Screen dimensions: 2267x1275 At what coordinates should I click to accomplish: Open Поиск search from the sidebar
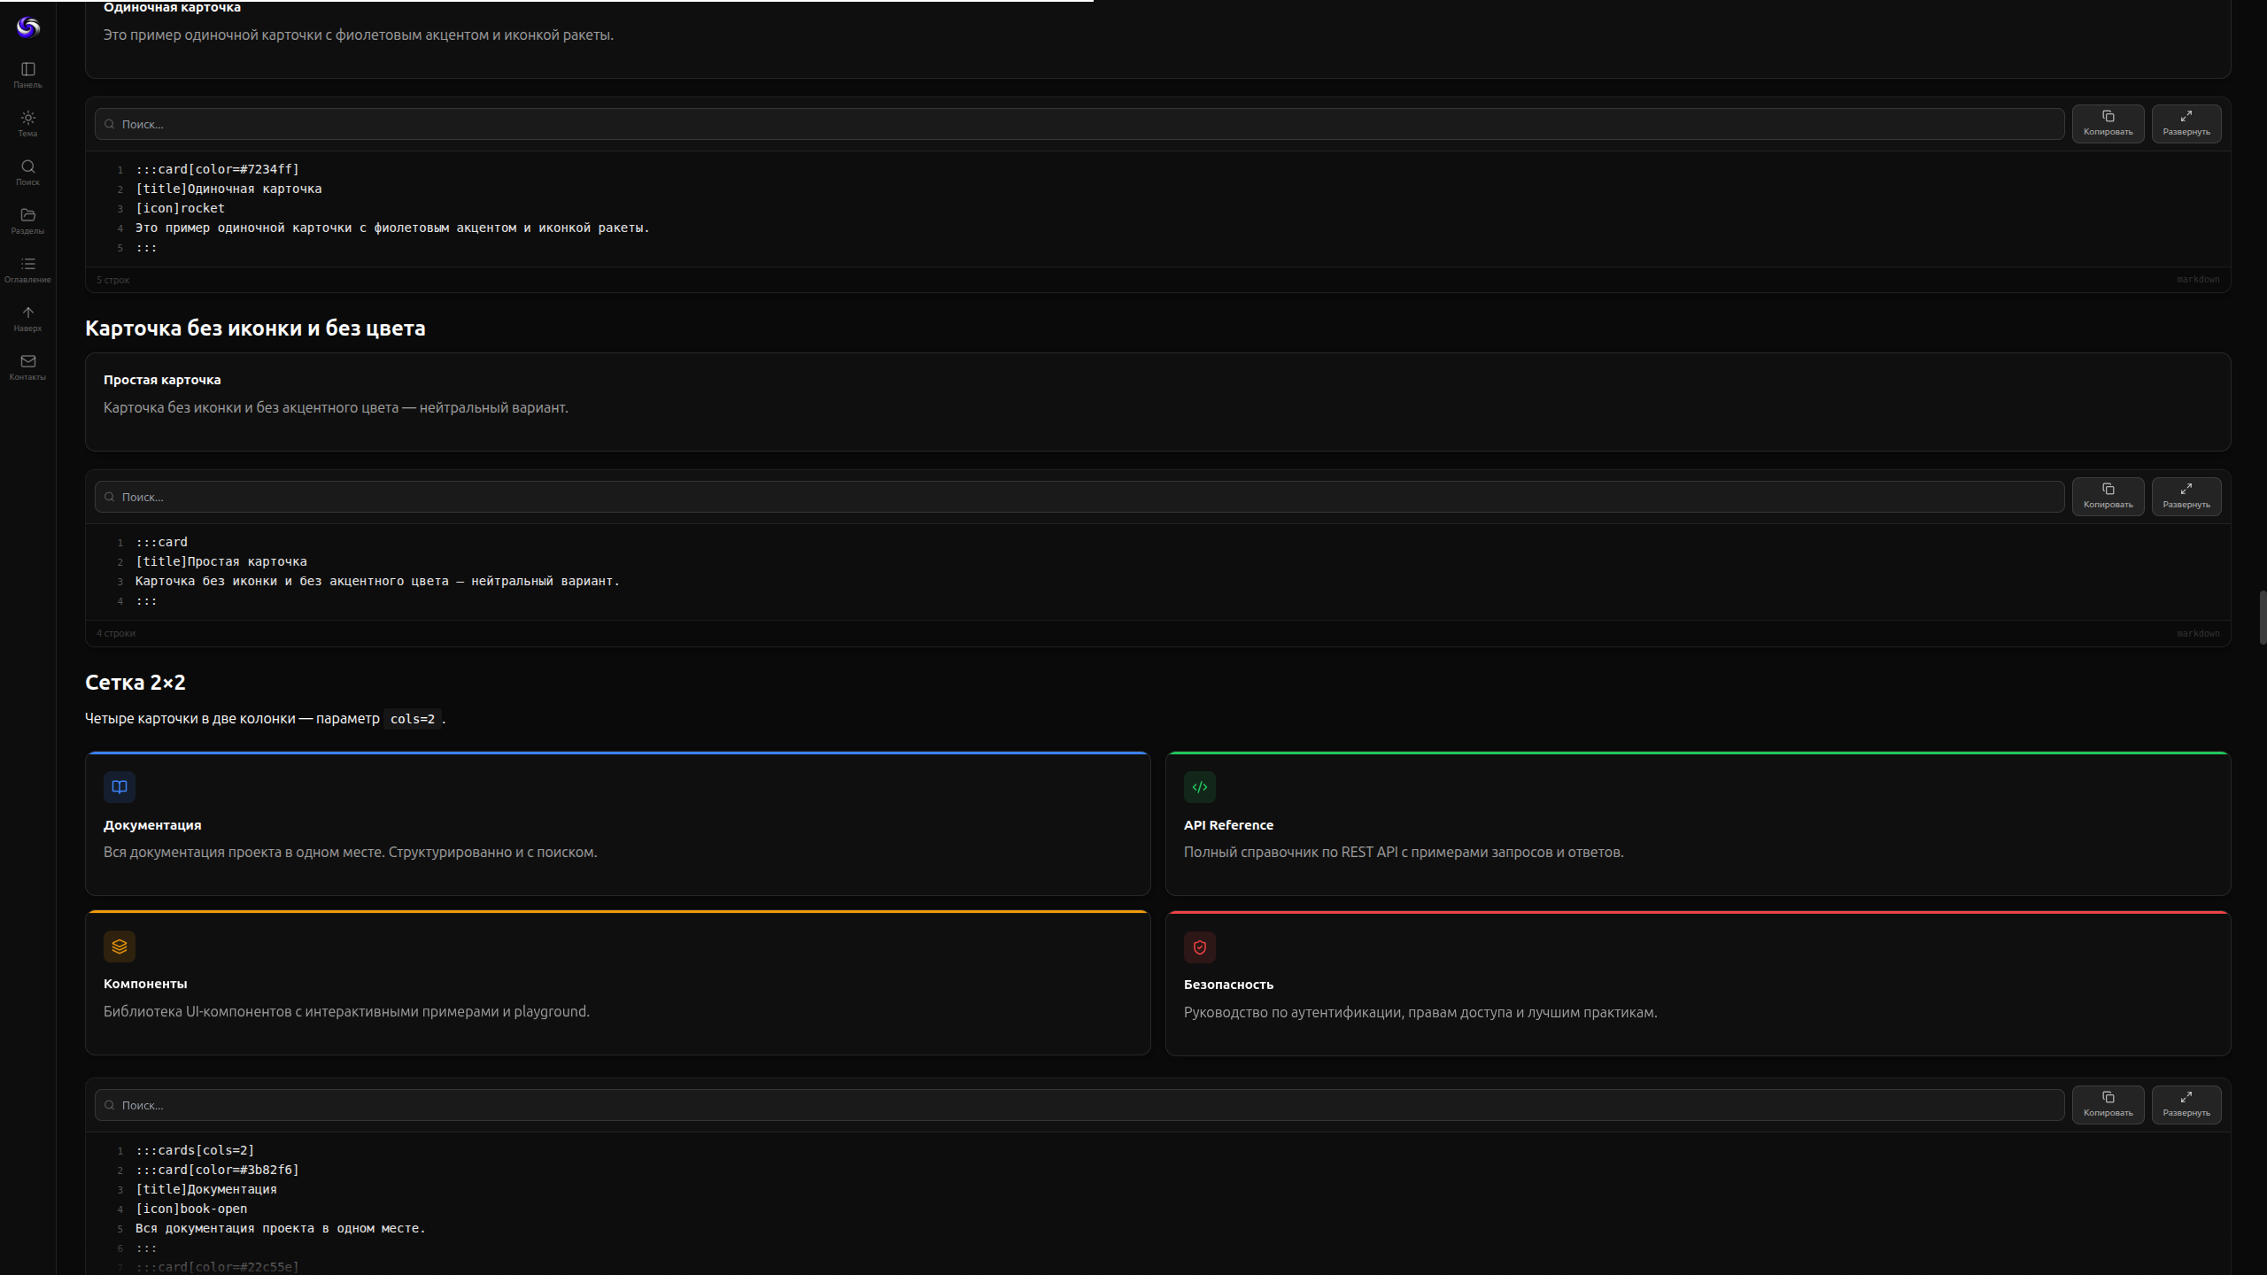pos(27,174)
